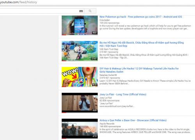Viewport: 195px width, 140px height.
Task: Click the Pokemon go hack description text
Action: pos(145,27)
